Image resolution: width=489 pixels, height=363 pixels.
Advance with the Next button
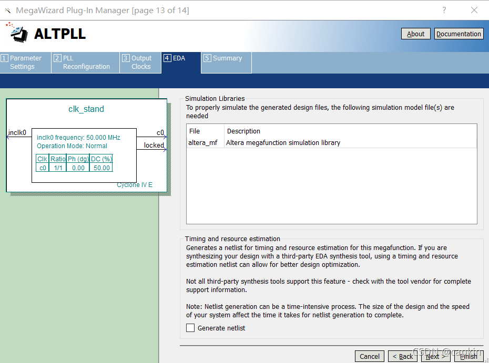(436, 356)
